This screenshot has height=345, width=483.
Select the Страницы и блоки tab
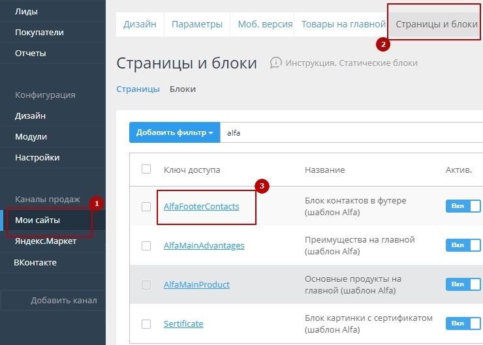436,25
